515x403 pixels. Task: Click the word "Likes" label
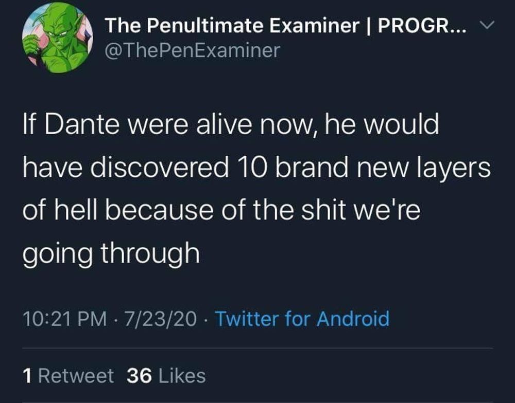182,376
